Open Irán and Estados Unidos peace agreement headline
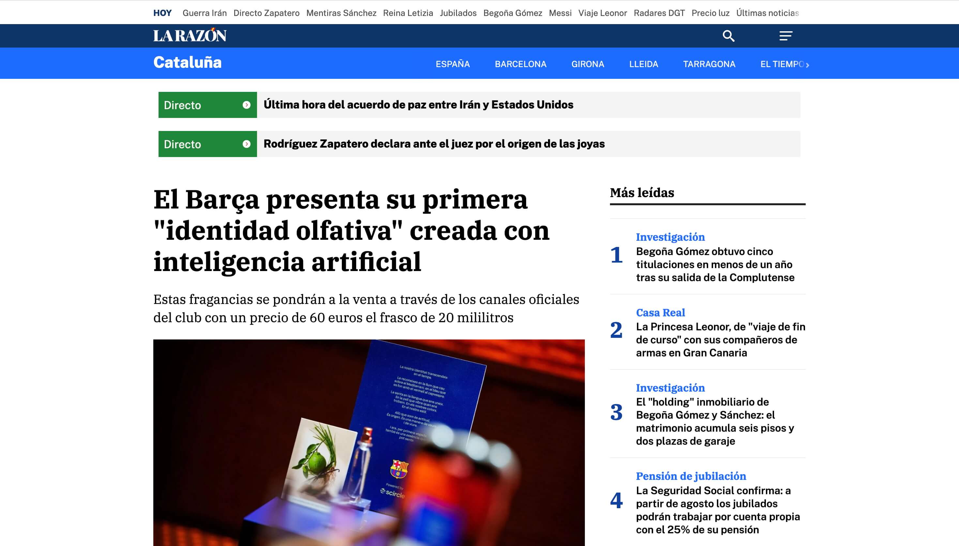This screenshot has width=959, height=546. coord(418,105)
